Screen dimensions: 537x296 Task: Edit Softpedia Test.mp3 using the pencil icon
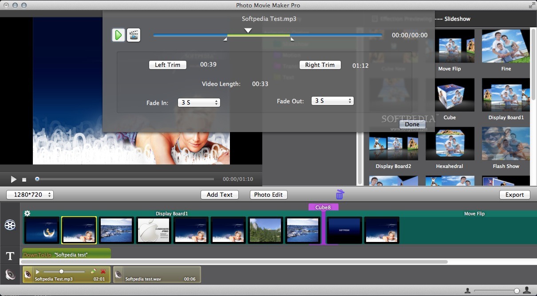94,272
